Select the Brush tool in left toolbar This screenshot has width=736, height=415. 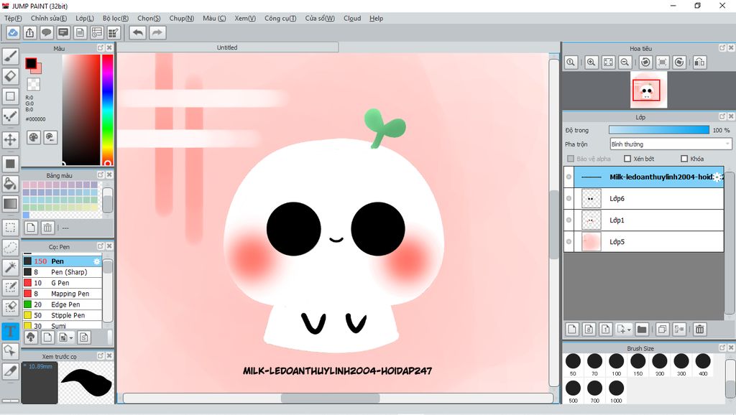coord(10,56)
